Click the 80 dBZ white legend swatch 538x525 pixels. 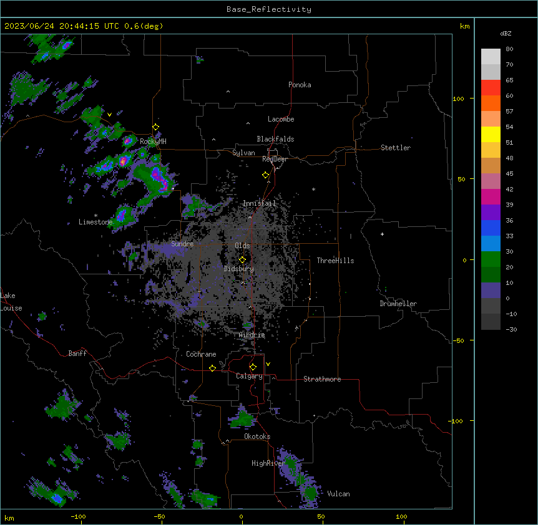click(x=491, y=56)
